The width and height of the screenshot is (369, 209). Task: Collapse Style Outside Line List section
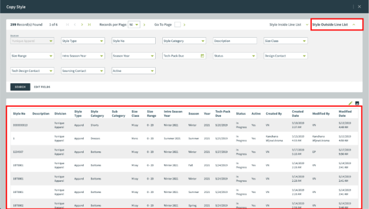click(334, 24)
